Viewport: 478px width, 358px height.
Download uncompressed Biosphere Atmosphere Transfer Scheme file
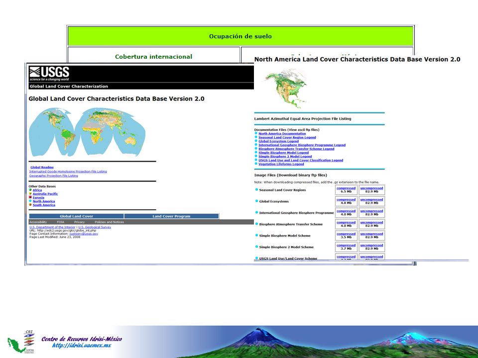click(371, 223)
